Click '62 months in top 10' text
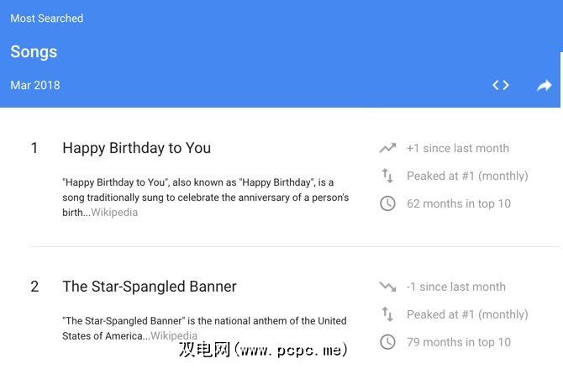Viewport: 563px width, 369px height. (458, 203)
